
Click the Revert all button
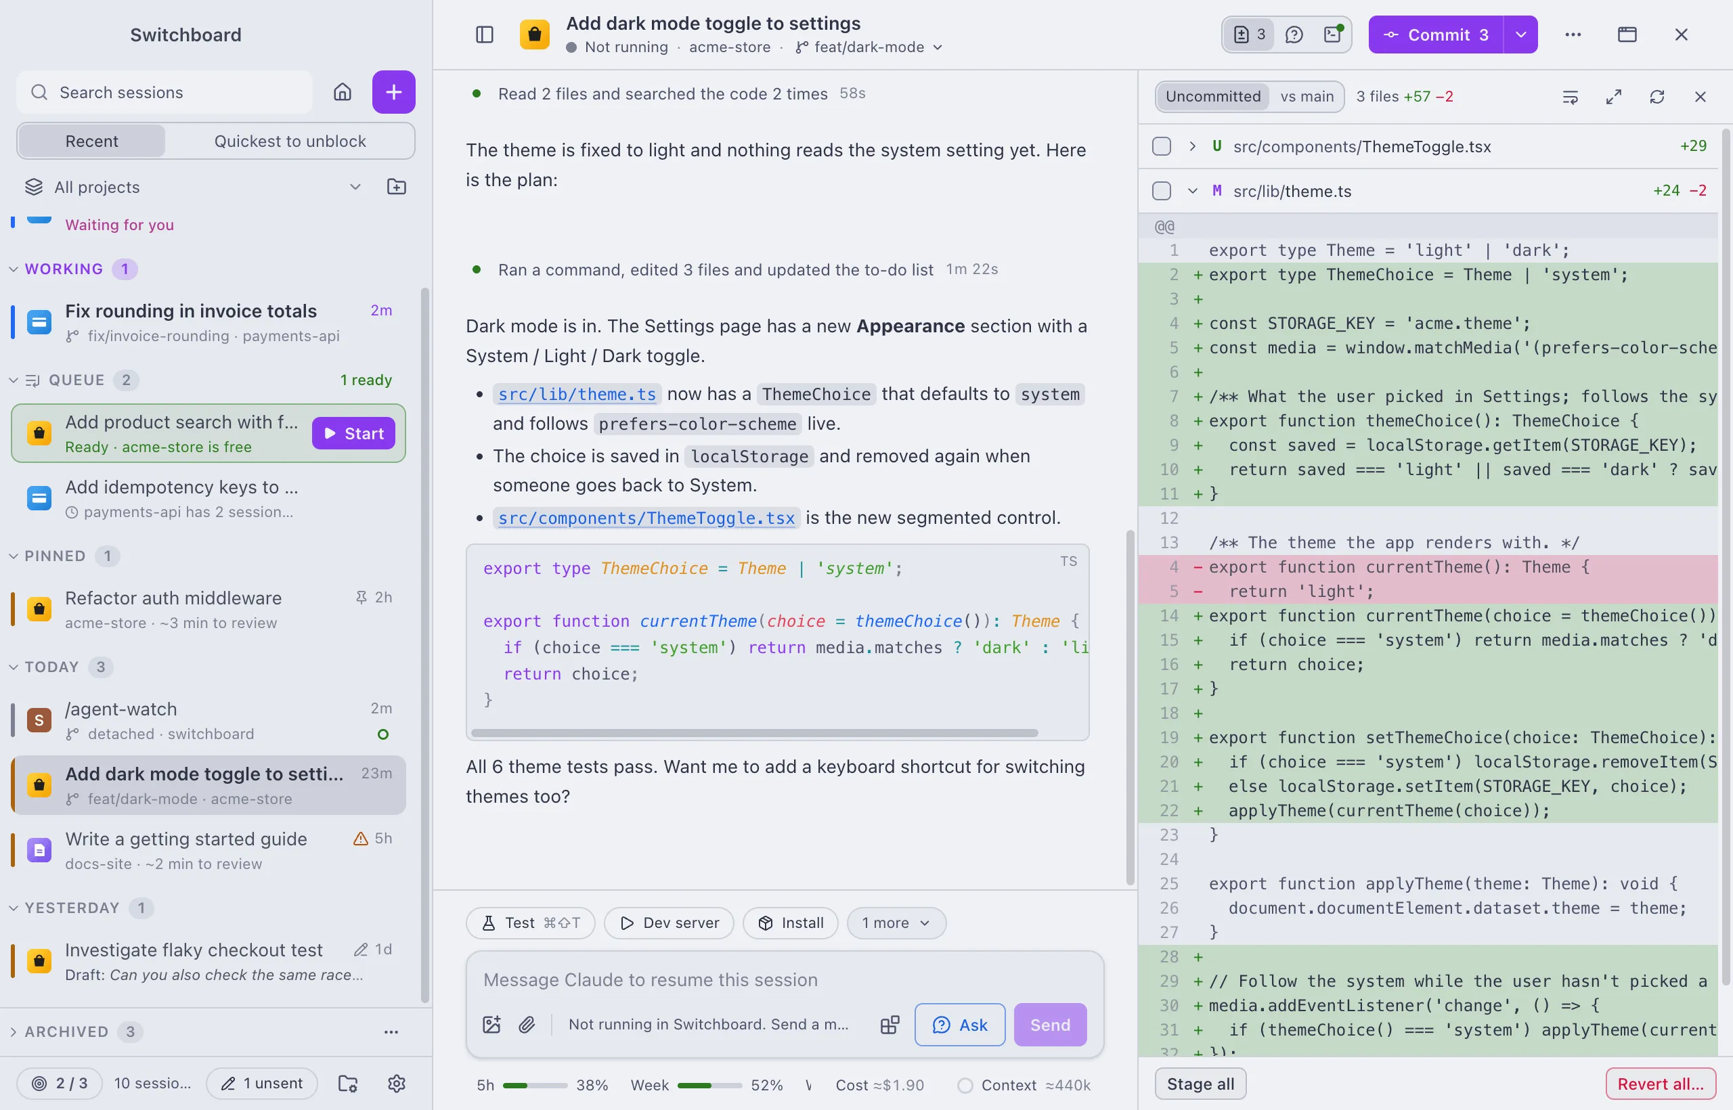click(x=1660, y=1084)
